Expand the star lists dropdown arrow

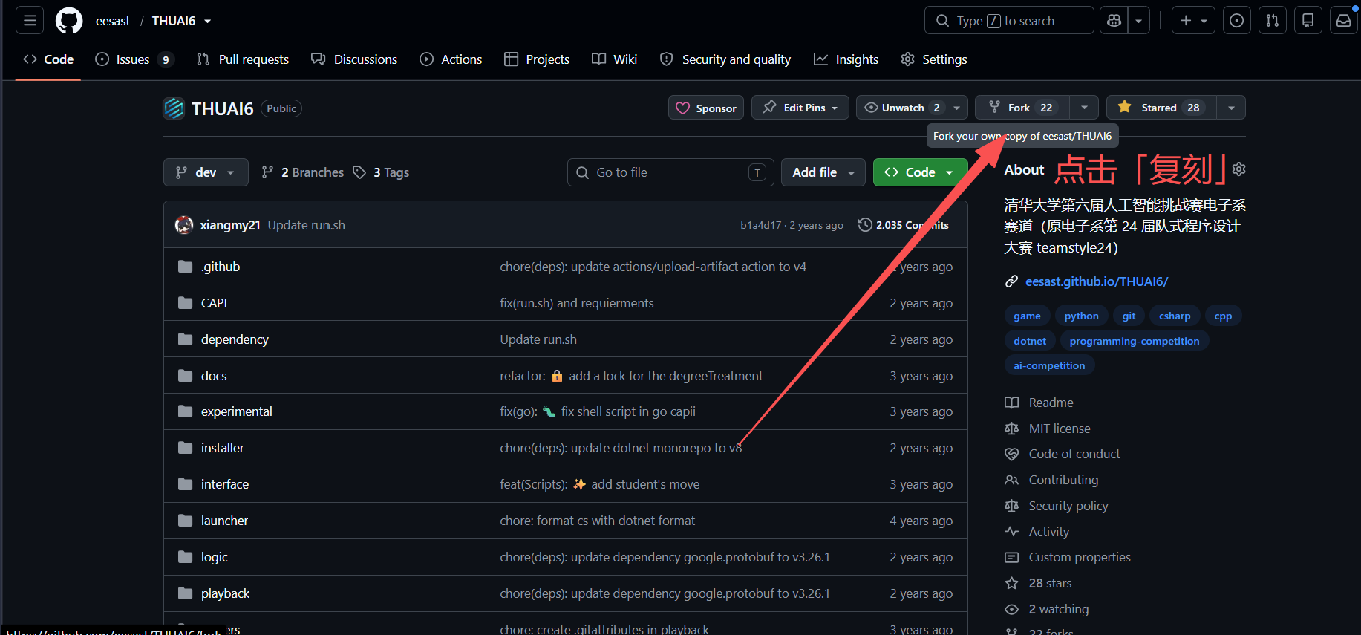(x=1231, y=108)
